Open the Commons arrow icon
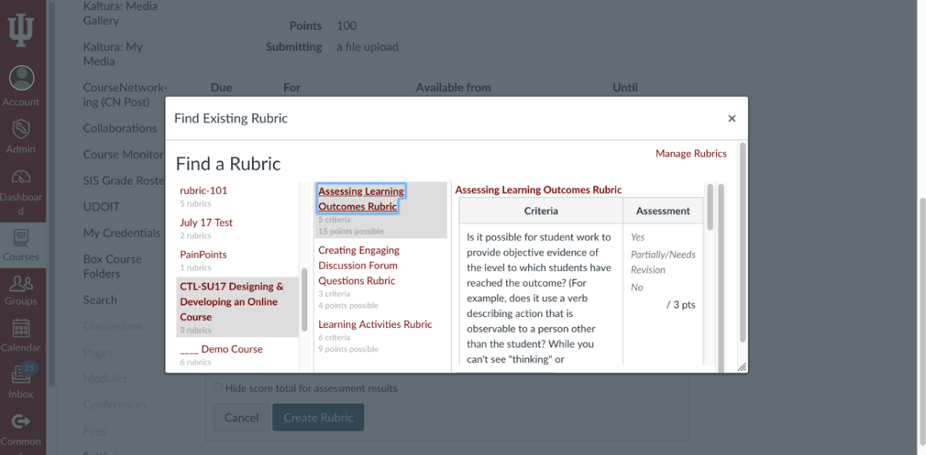The image size is (926, 455). pos(21,421)
